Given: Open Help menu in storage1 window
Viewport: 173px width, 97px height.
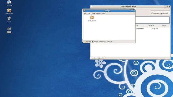Looking at the screenshot, I should coord(103,13).
